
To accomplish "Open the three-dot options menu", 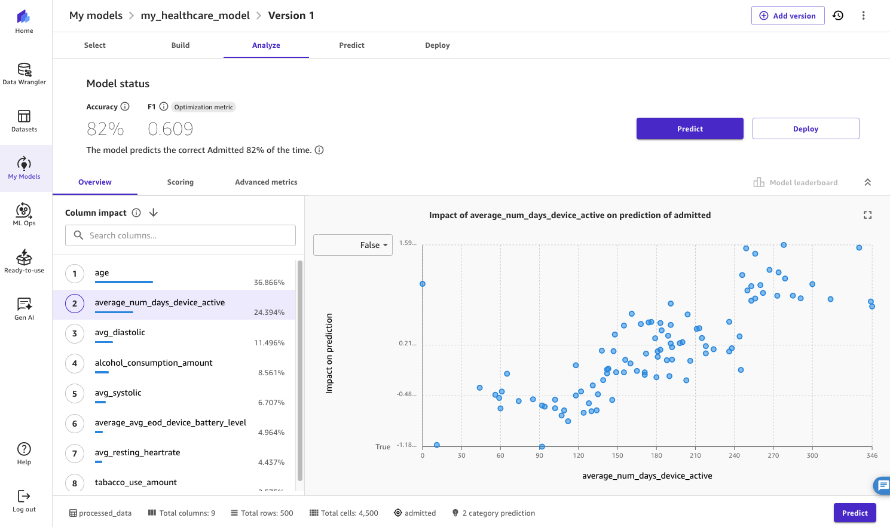I will (x=864, y=15).
